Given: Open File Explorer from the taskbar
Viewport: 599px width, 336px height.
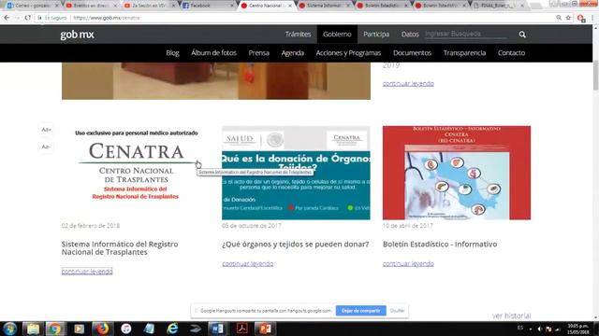Looking at the screenshot, I should (33, 329).
